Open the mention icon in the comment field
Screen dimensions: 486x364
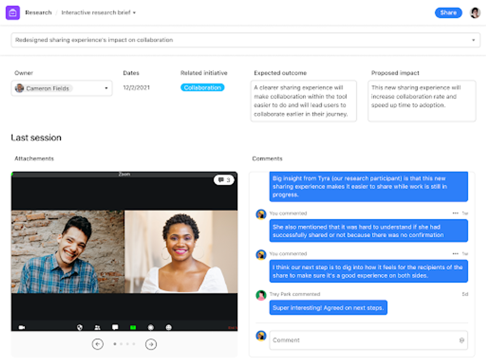pos(462,340)
